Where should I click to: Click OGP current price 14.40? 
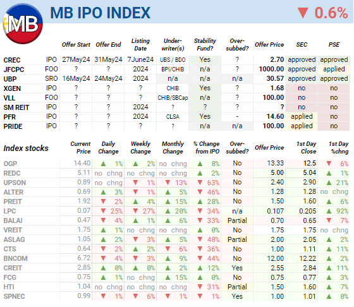[82, 163]
